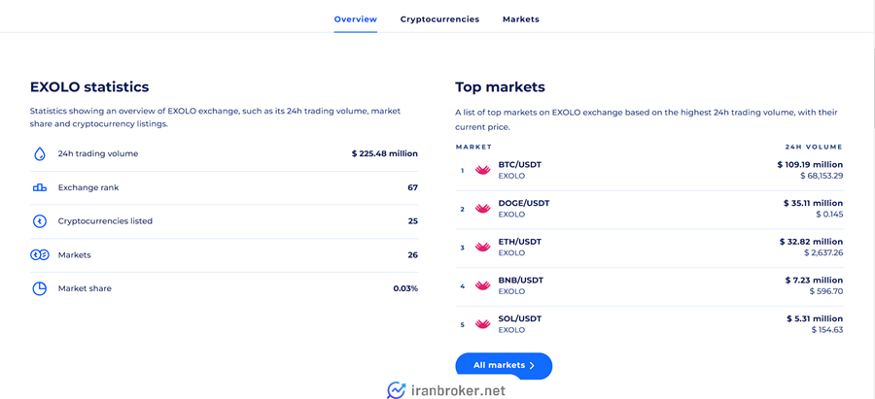The image size is (875, 399).
Task: Open the BNB/USDT market link
Action: [x=521, y=281]
